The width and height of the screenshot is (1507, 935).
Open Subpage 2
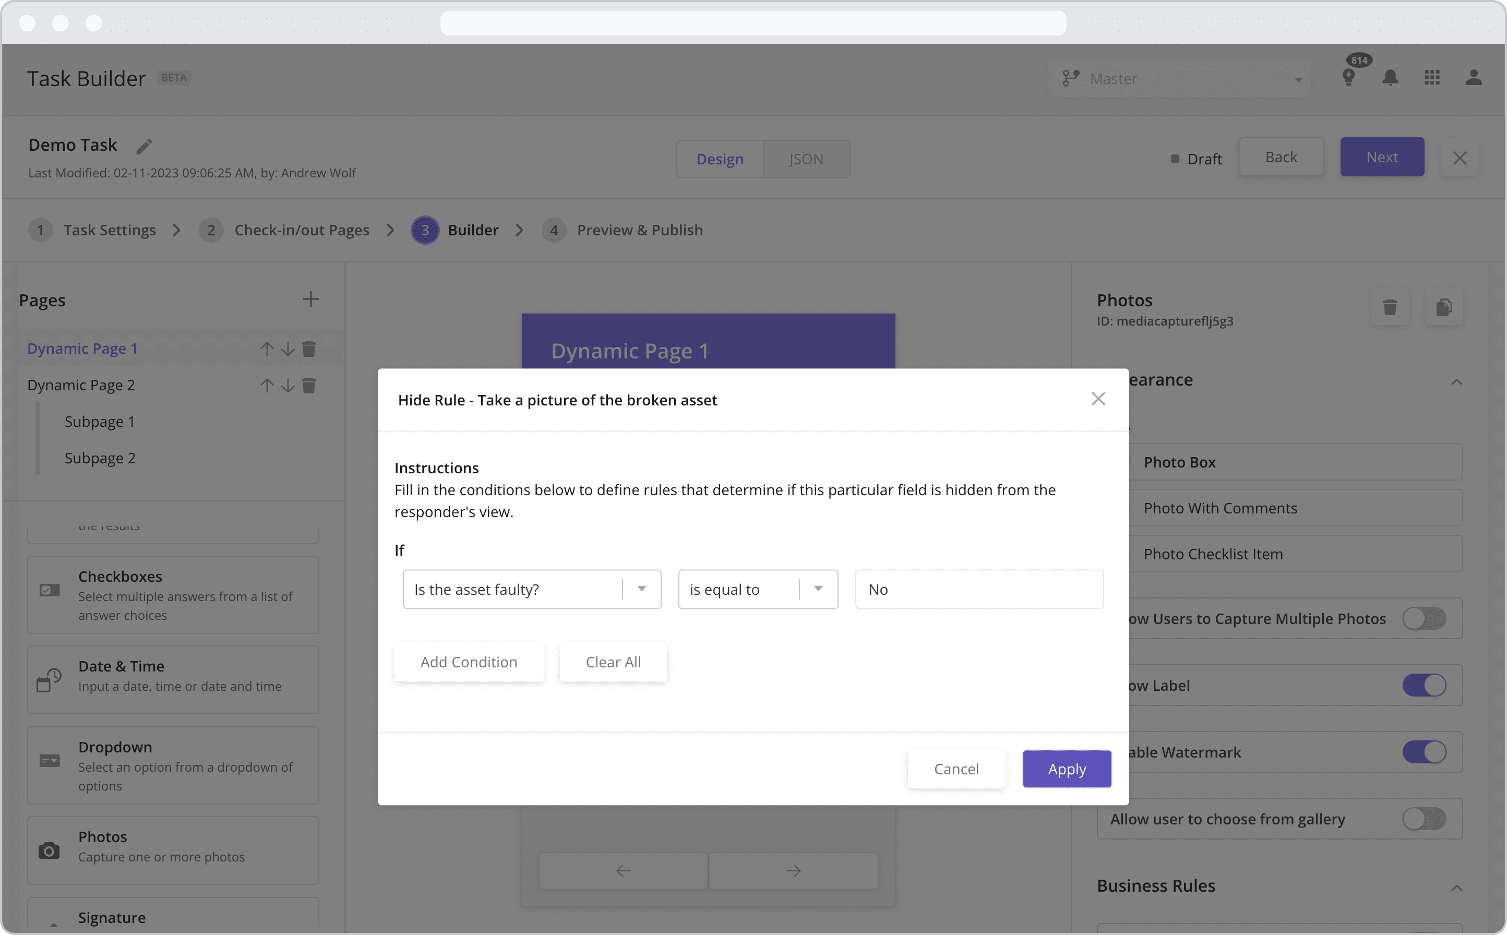[100, 458]
